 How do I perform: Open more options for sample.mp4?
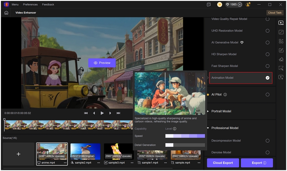point(199,163)
